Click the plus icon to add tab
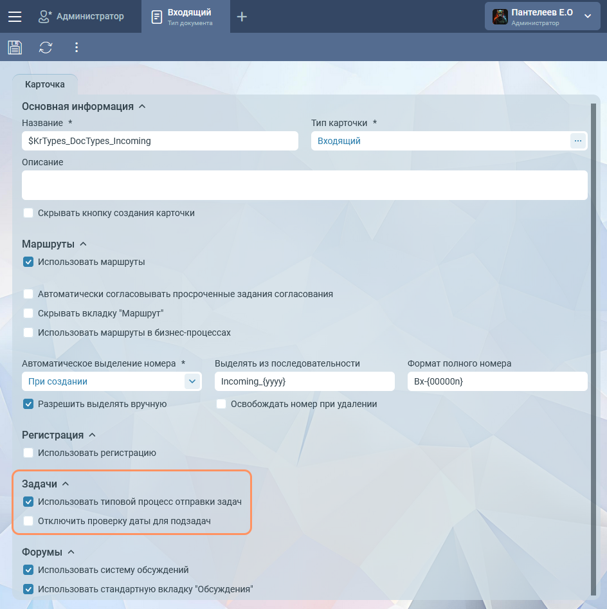 242,17
